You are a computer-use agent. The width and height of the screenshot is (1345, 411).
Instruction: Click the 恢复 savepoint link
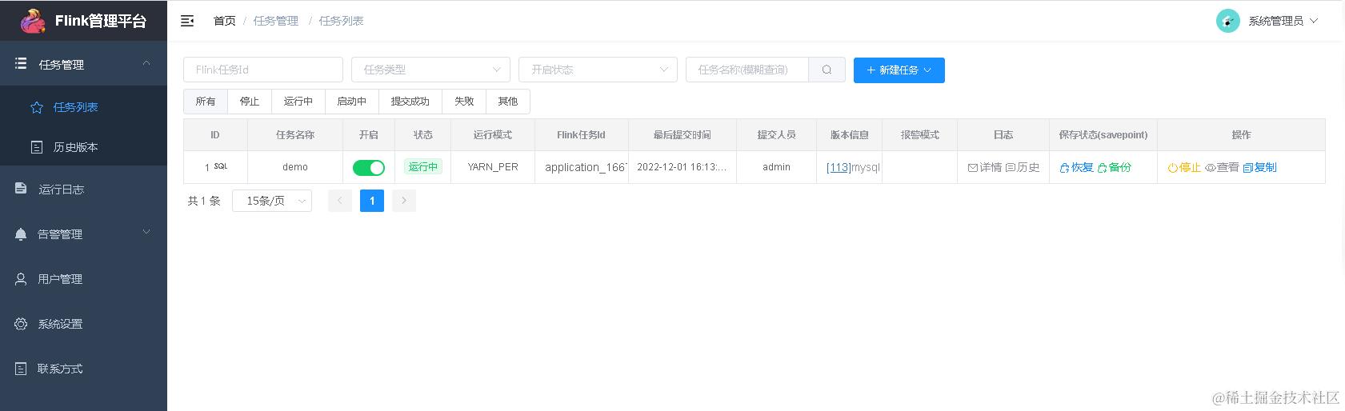click(x=1077, y=167)
